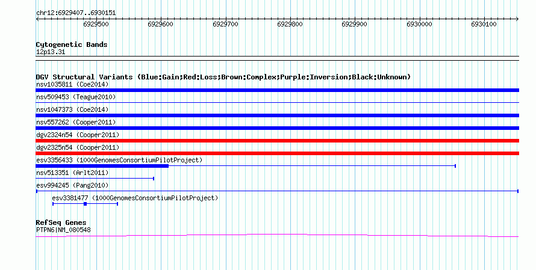This screenshot has width=536, height=270.
Task: Click the blue gain bar for nsv1047373
Action: tap(277, 115)
